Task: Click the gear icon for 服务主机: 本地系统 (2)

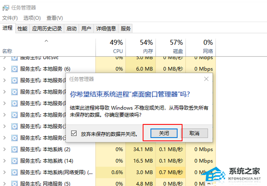Action: pyautogui.click(x=14, y=149)
